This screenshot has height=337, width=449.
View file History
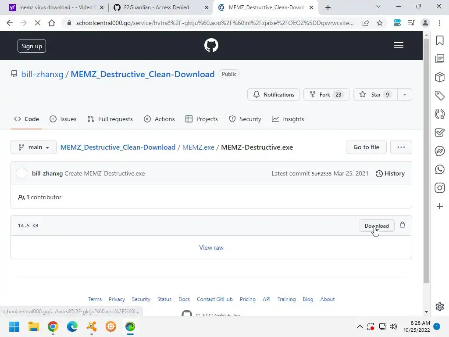coord(390,173)
